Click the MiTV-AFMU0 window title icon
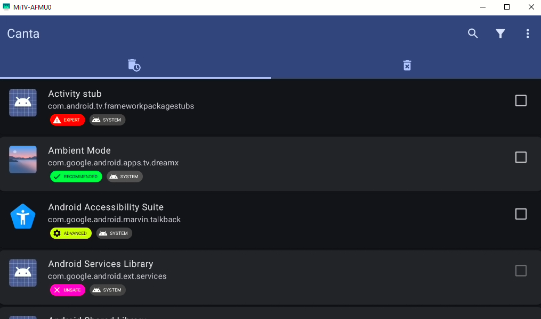 (x=6, y=7)
